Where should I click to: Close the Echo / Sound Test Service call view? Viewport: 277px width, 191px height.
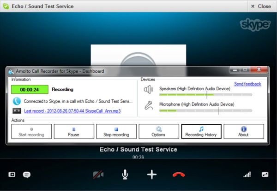click(x=261, y=6)
